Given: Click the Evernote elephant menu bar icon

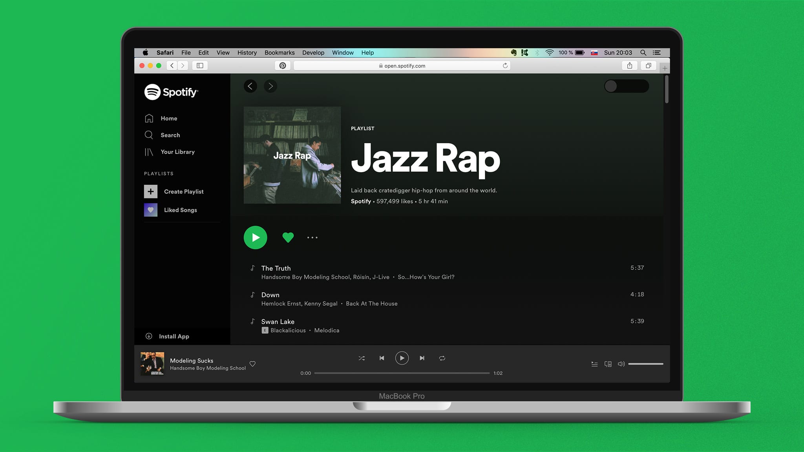Looking at the screenshot, I should click(513, 53).
